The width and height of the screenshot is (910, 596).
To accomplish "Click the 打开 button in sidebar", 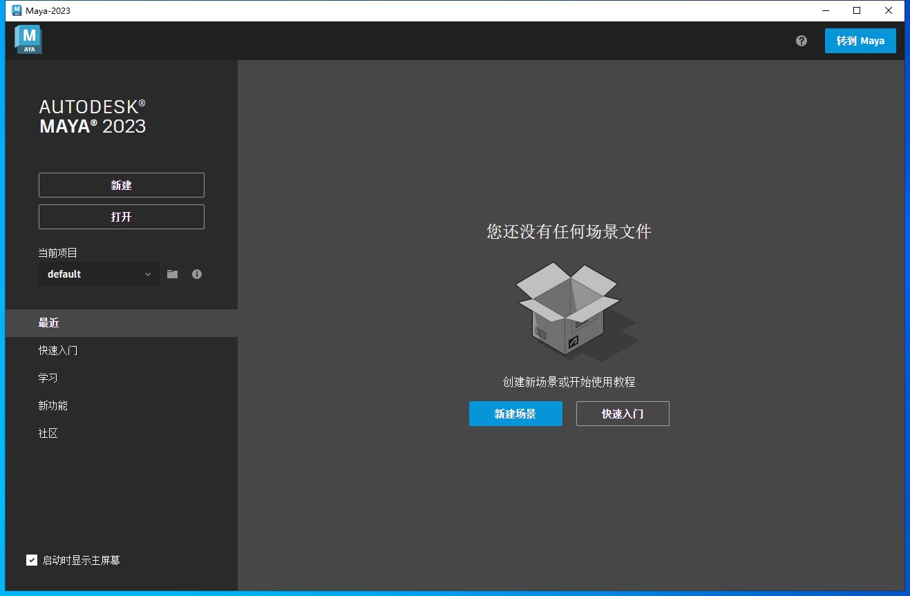I will click(x=122, y=217).
